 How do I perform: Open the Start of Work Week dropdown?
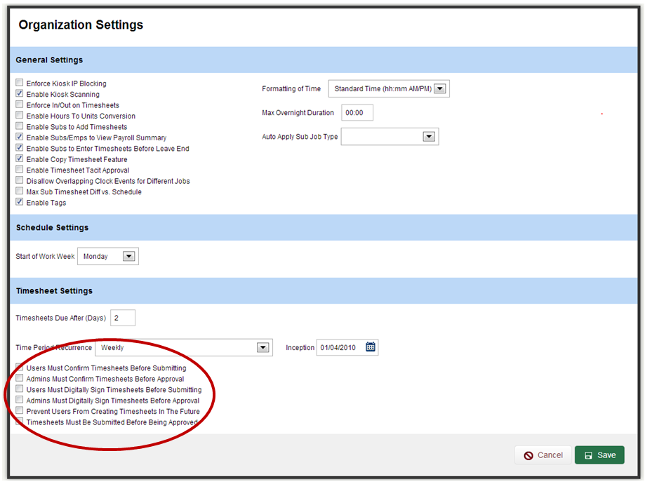(108, 256)
